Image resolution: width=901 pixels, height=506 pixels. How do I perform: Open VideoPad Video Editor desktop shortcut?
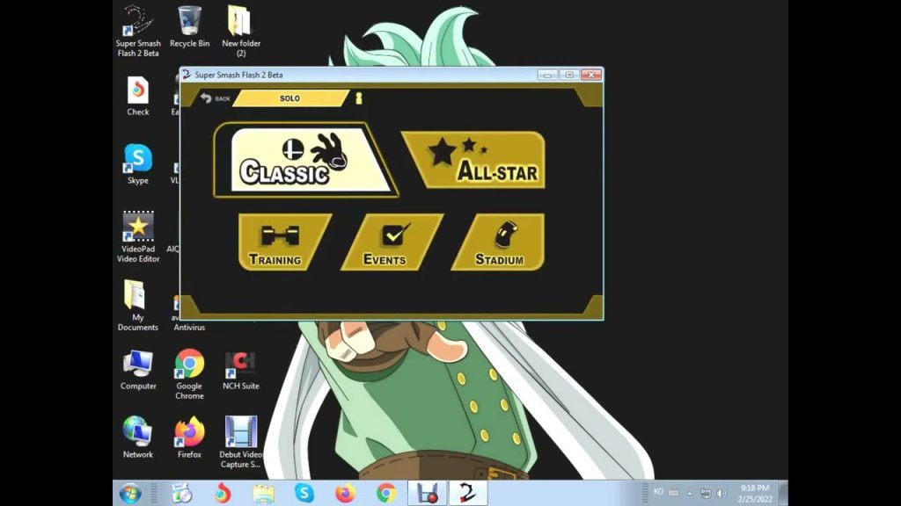tap(138, 236)
